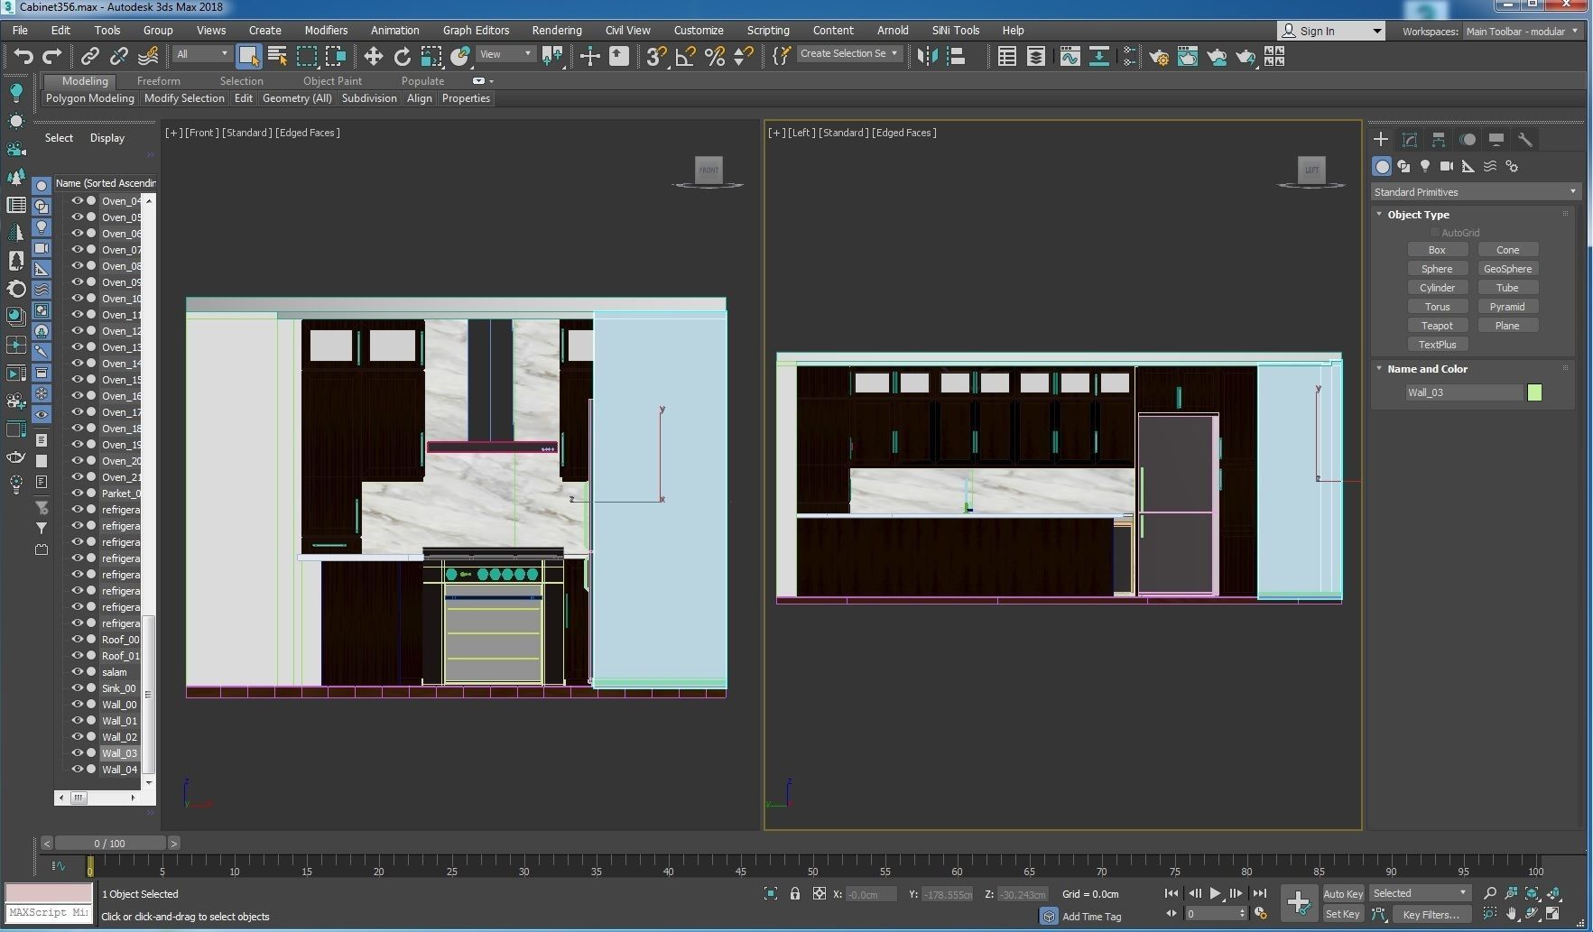This screenshot has height=932, width=1593.
Task: Click the Play Animation button
Action: (1216, 893)
